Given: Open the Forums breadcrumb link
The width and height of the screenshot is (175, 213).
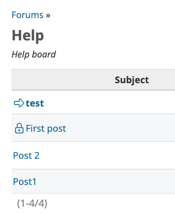Looking at the screenshot, I should point(28,15).
